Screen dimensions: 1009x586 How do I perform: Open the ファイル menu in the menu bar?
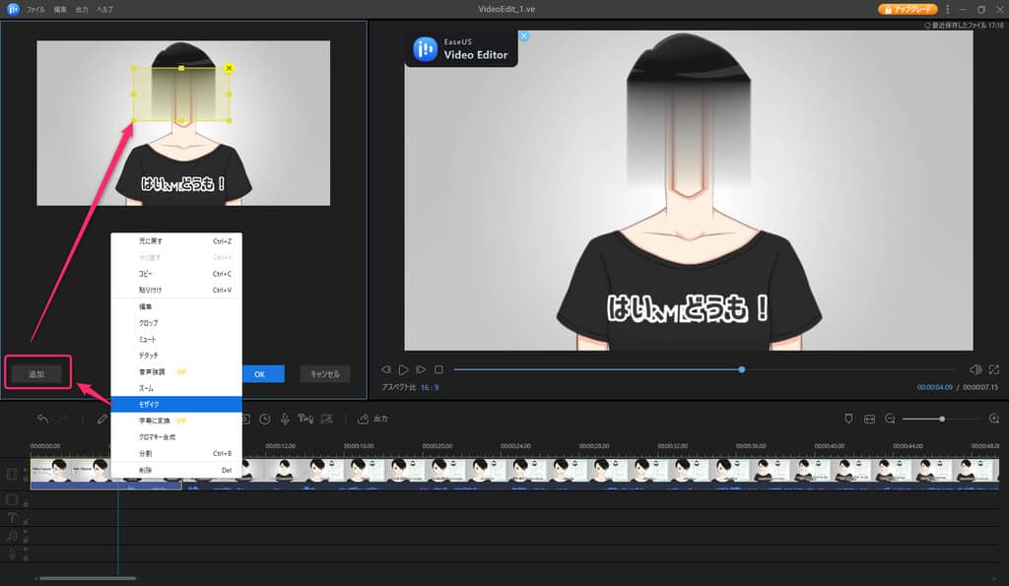[35, 9]
